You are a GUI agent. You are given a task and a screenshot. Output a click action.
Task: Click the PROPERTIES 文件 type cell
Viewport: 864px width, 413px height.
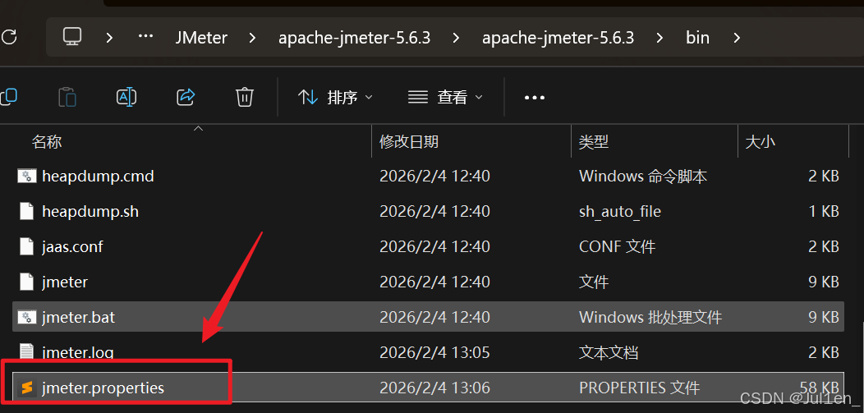pyautogui.click(x=639, y=388)
